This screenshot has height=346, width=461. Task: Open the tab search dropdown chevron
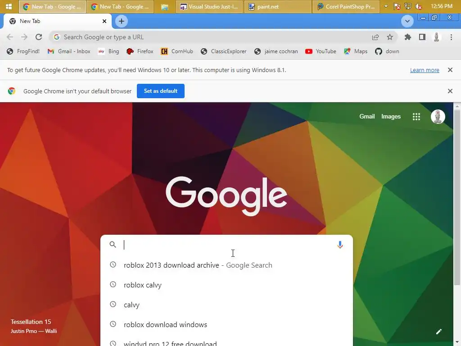point(407,21)
